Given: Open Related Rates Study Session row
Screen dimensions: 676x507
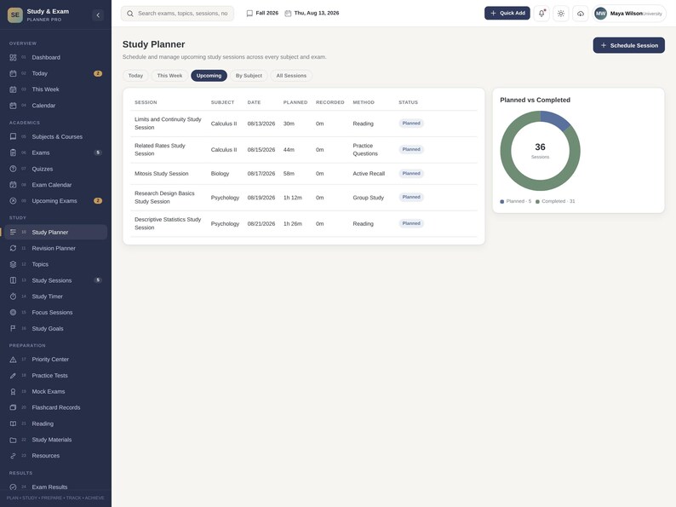Looking at the screenshot, I should 304,150.
